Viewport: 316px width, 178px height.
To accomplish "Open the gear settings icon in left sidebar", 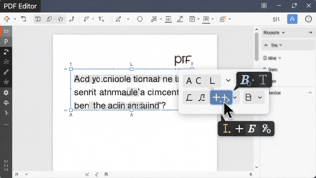I will pyautogui.click(x=6, y=93).
